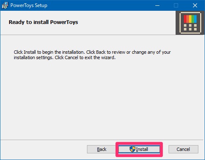
Task: Click the 'Ready to install PowerToys' heading
Action: 43,22
